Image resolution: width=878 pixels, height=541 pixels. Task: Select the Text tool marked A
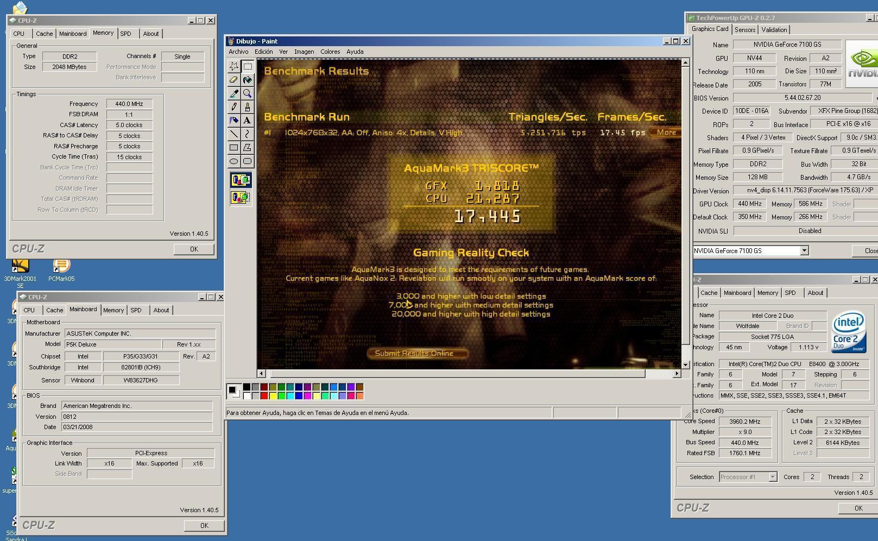click(248, 121)
